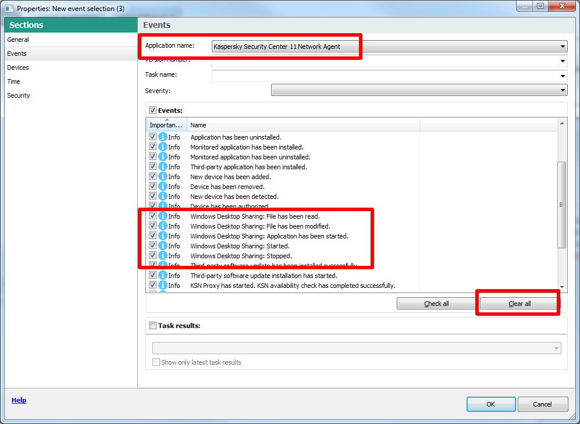Open the General section
This screenshot has width=580, height=424.
point(70,40)
